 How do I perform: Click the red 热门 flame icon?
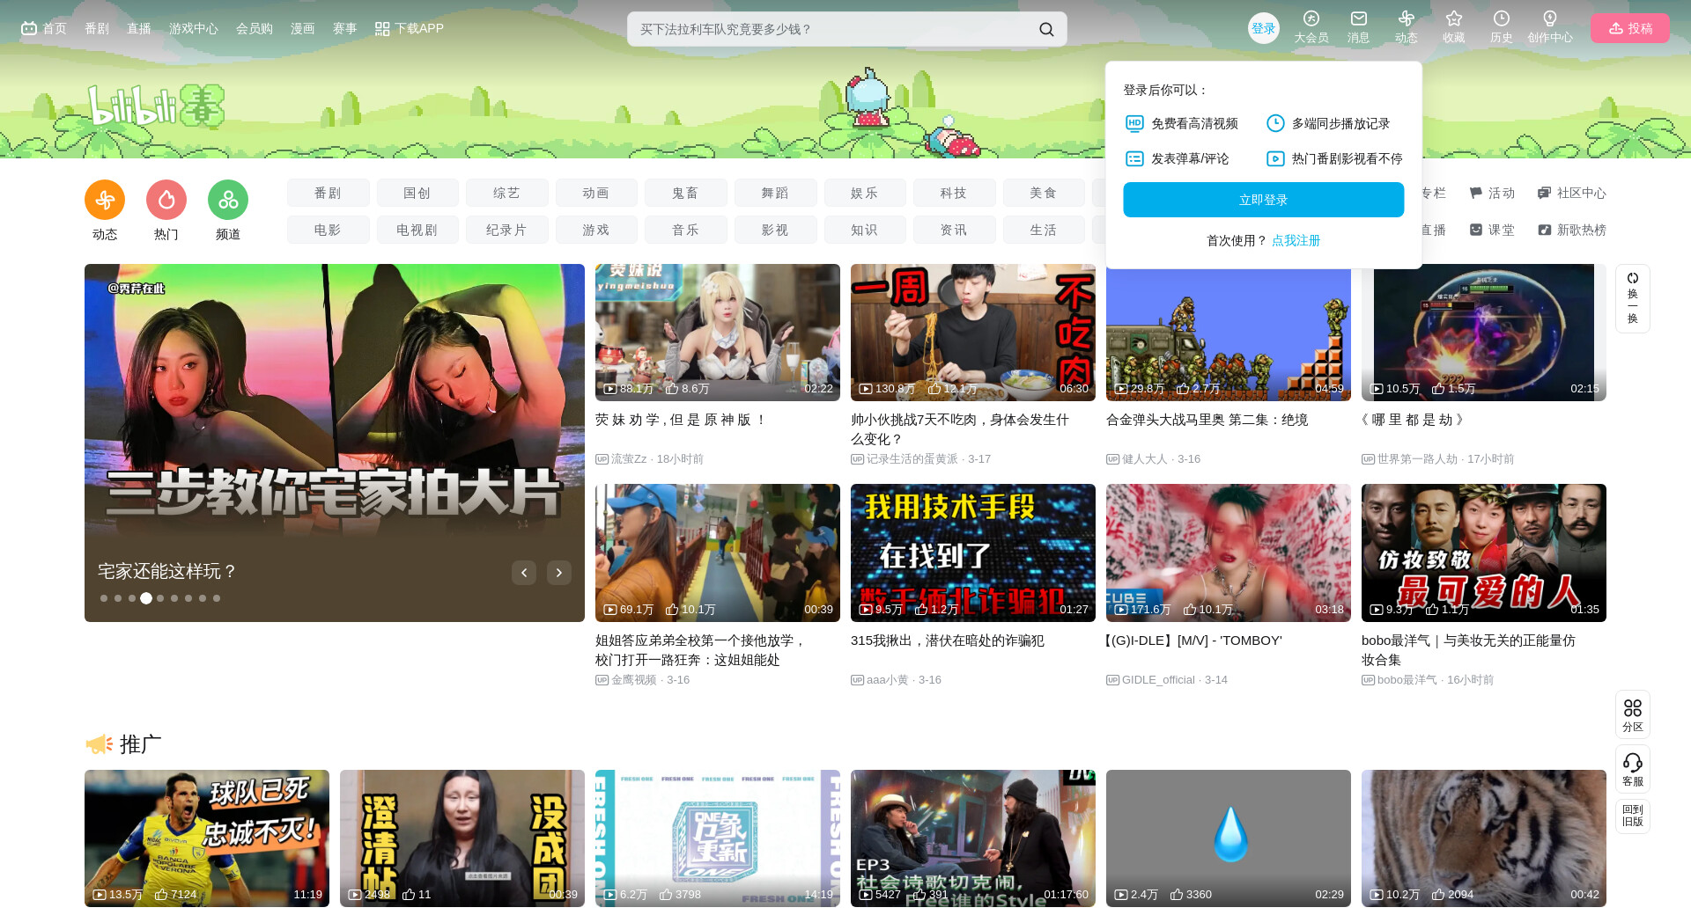[166, 201]
